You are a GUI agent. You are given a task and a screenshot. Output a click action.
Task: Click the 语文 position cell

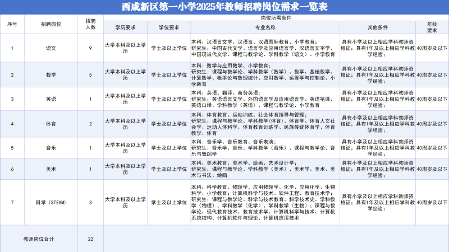pyautogui.click(x=51, y=48)
